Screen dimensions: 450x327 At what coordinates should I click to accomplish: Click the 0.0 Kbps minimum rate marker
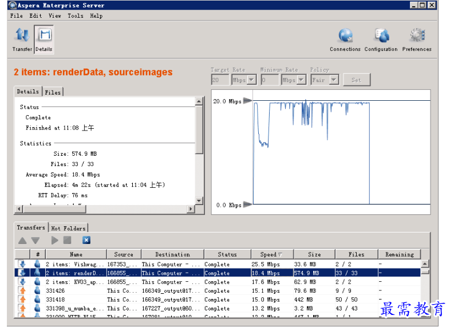(x=247, y=204)
